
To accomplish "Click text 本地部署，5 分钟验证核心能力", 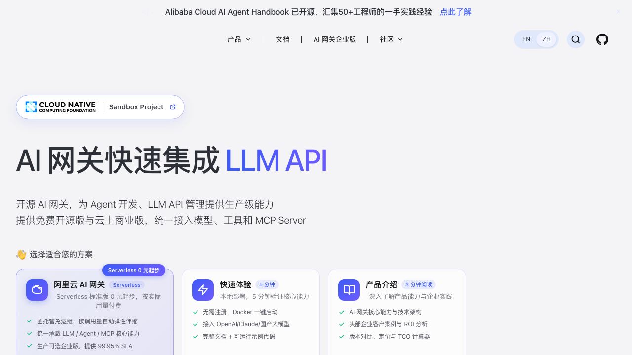I will 265,296.
